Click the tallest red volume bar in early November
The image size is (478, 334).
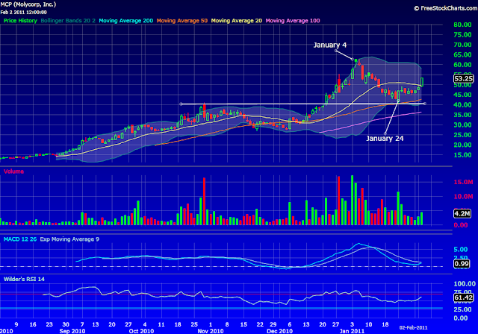point(204,201)
